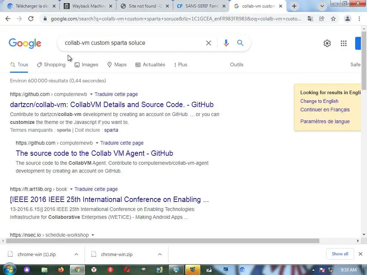Open the red Opera icon in taskbar
Viewport: 367px width, 275px height.
tap(127, 270)
